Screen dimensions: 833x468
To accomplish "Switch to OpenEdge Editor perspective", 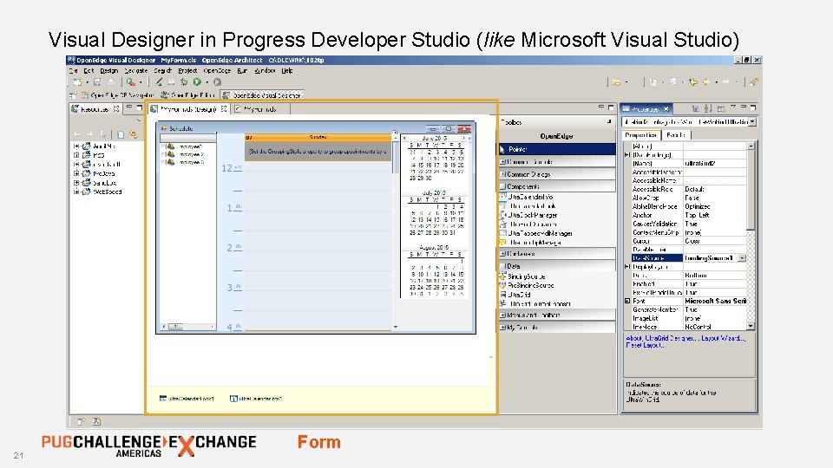I will (x=188, y=95).
